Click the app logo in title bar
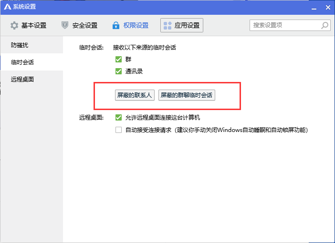Screen dimensions: 335x243 (8, 7)
